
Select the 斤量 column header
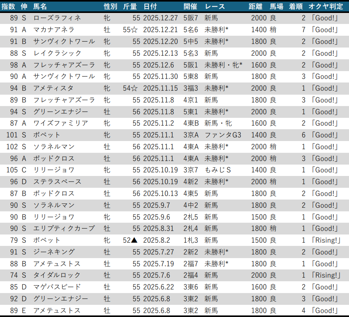coord(130,6)
